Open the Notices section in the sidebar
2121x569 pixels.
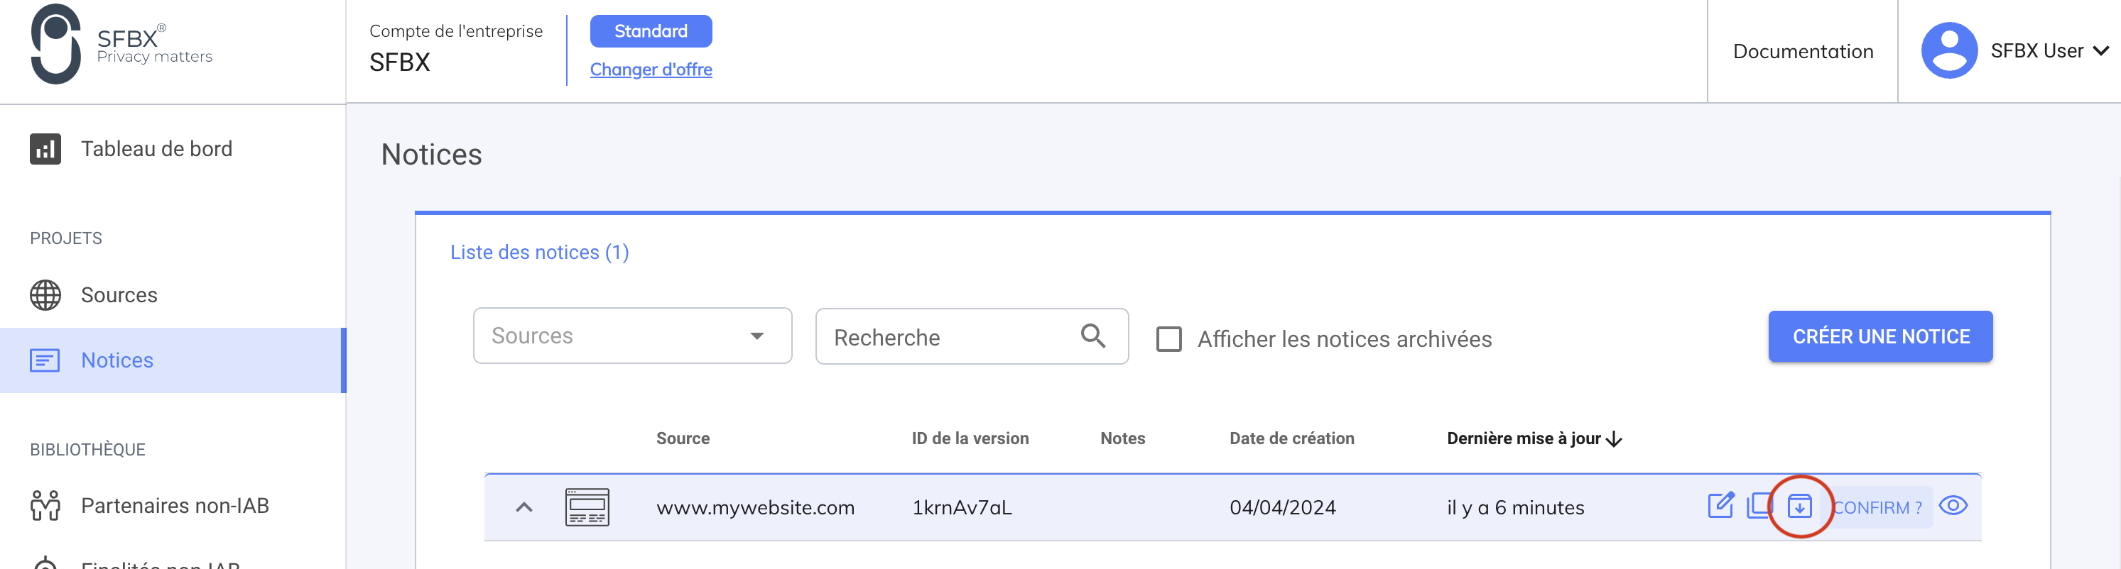click(x=116, y=359)
